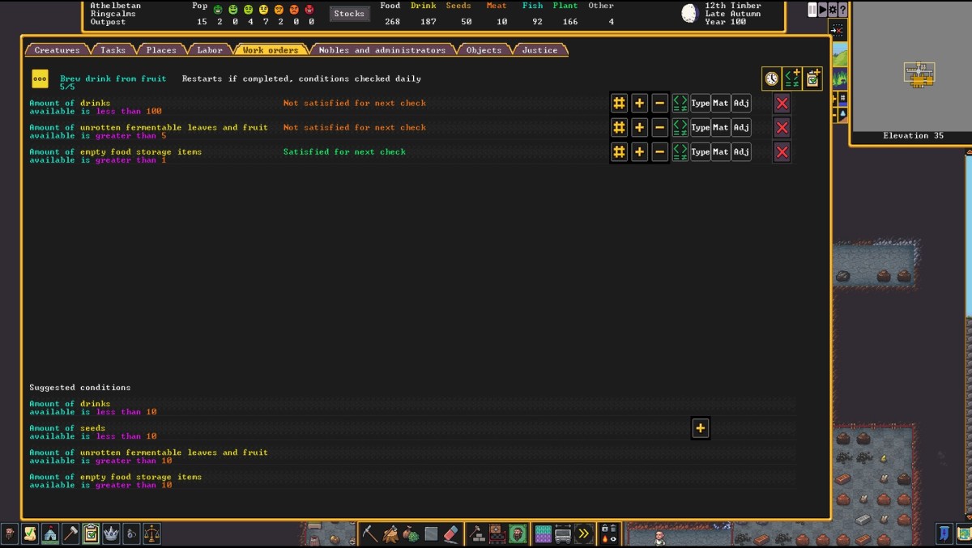
Task: Open work orders clipboard icon in bottom bar
Action: point(91,533)
